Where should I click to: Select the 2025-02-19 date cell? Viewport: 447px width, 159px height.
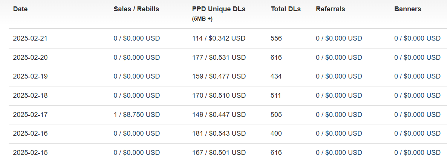30,76
